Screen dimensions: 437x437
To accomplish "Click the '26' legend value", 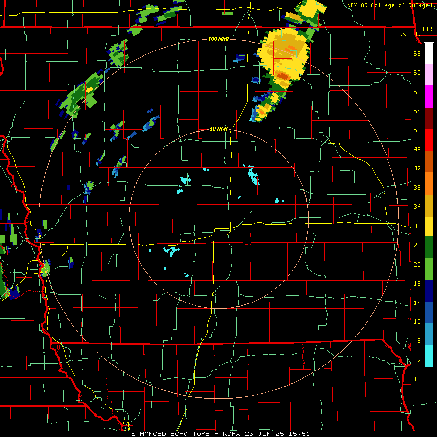I will (417, 245).
